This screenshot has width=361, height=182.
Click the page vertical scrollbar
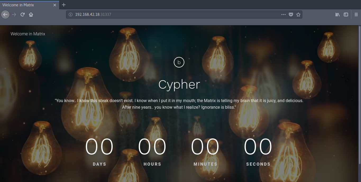[x=359, y=94]
